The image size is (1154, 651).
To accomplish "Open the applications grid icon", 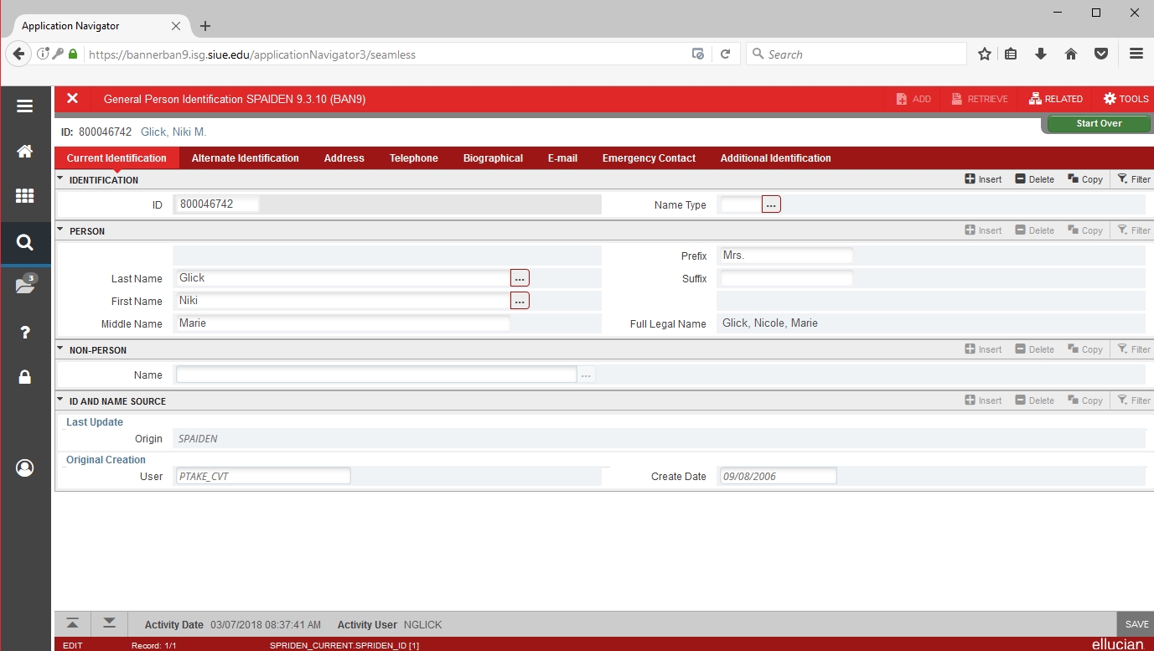I will click(x=24, y=196).
